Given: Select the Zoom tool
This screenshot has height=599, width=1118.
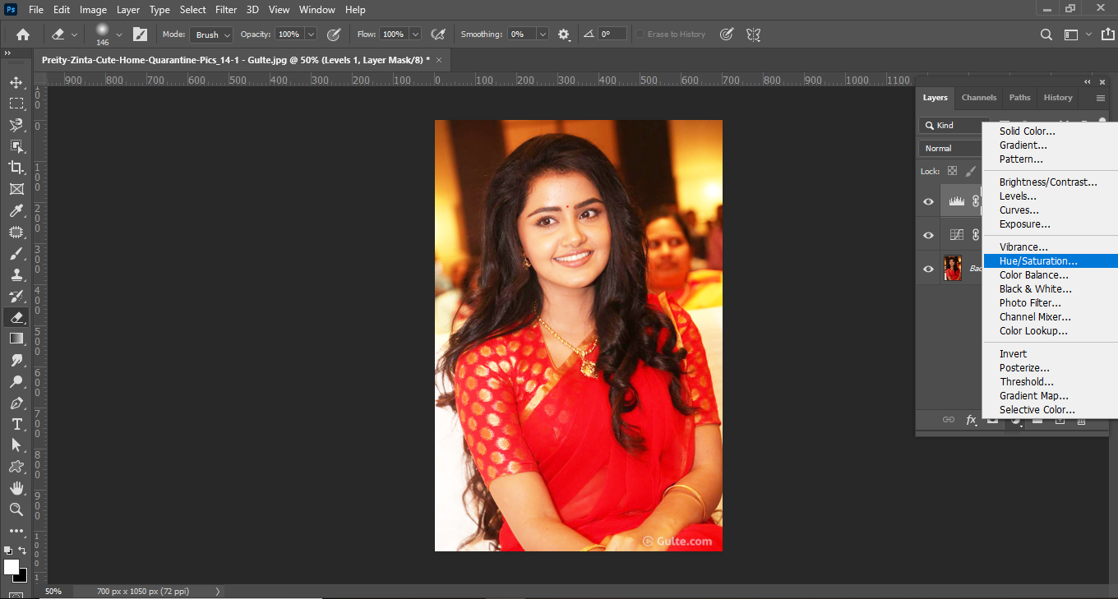Looking at the screenshot, I should [x=16, y=509].
